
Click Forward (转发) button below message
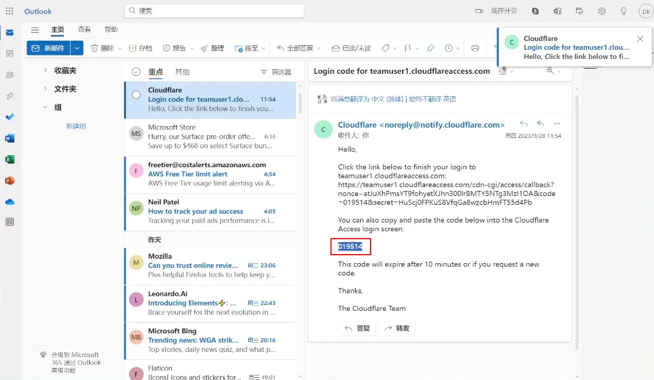tap(396, 328)
